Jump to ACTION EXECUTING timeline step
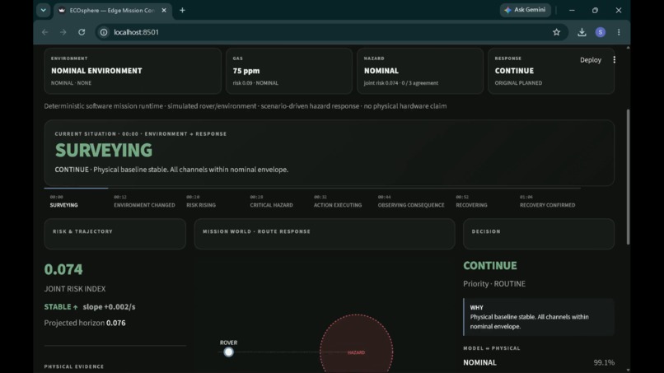This screenshot has height=373, width=664. (x=338, y=202)
